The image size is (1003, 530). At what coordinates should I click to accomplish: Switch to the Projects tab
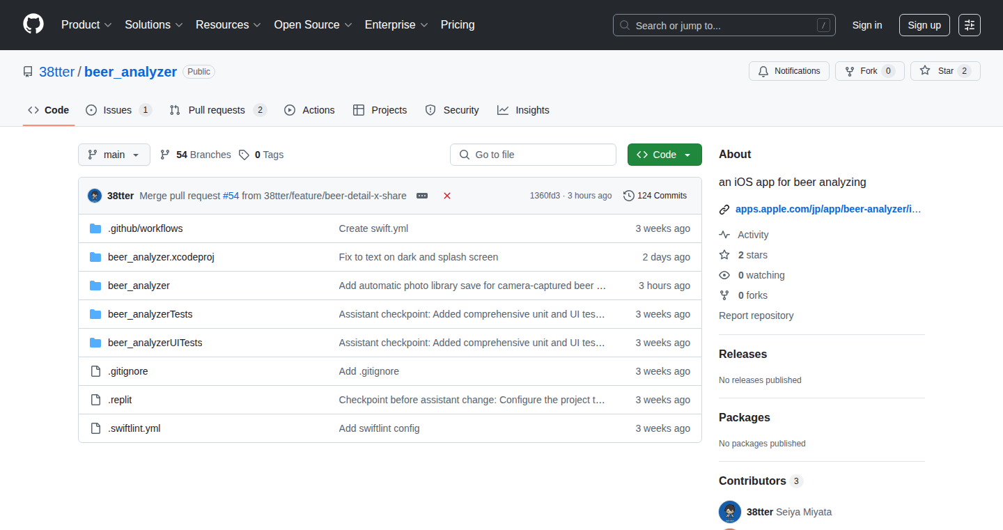pyautogui.click(x=380, y=110)
